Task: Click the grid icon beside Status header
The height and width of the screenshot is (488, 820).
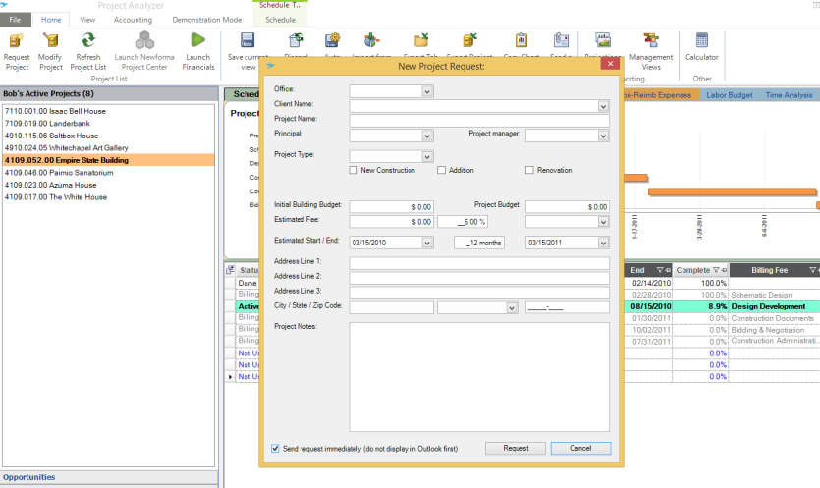Action: pos(230,270)
